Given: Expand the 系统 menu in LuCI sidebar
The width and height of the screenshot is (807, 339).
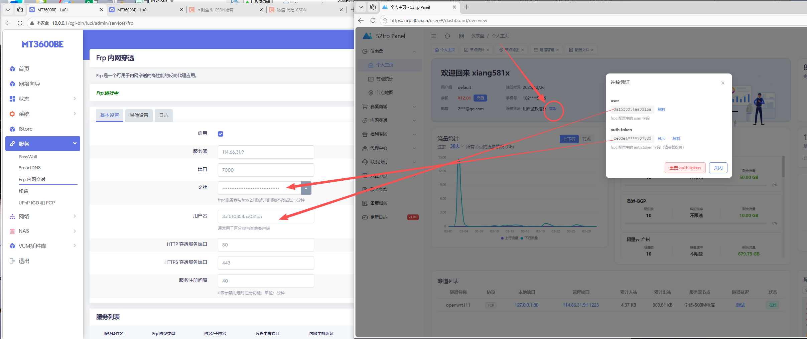Looking at the screenshot, I should 43,114.
